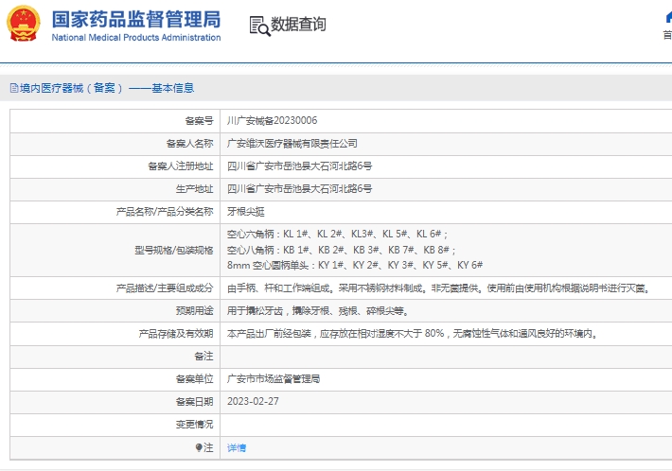
Task: Click the 备案人注册地址 label
Action: [x=180, y=166]
